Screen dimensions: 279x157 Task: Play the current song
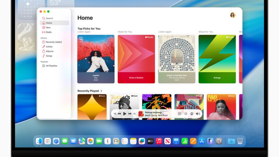click(125, 114)
